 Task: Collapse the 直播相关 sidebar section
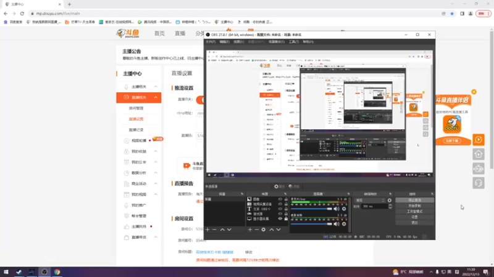point(156,97)
